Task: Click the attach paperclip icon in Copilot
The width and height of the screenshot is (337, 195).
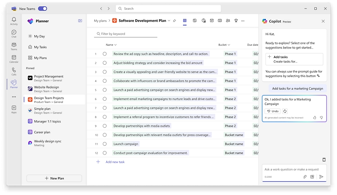Action: point(305,177)
